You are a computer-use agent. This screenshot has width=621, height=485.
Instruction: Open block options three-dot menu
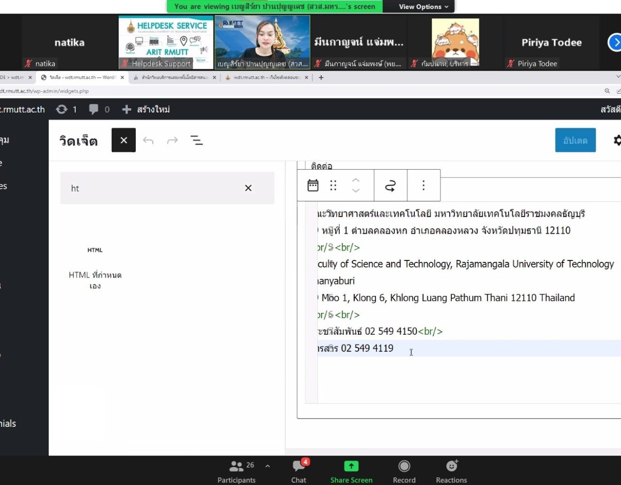[424, 185]
